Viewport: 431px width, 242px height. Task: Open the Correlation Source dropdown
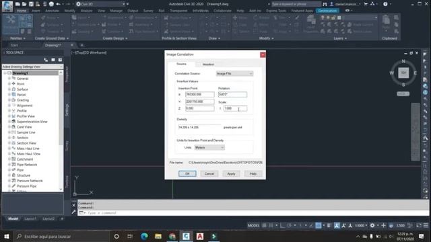coord(234,73)
